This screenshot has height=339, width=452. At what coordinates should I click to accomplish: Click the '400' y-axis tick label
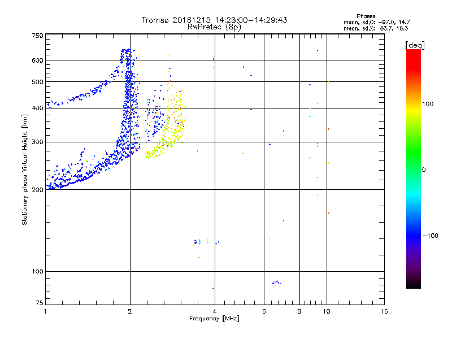[x=38, y=108]
